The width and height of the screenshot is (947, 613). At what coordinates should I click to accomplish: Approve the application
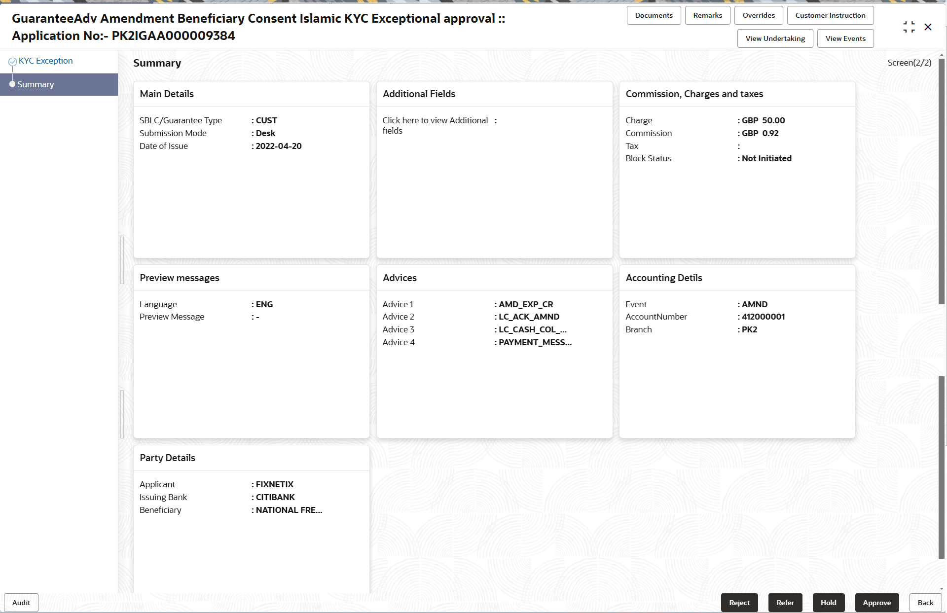pyautogui.click(x=877, y=602)
